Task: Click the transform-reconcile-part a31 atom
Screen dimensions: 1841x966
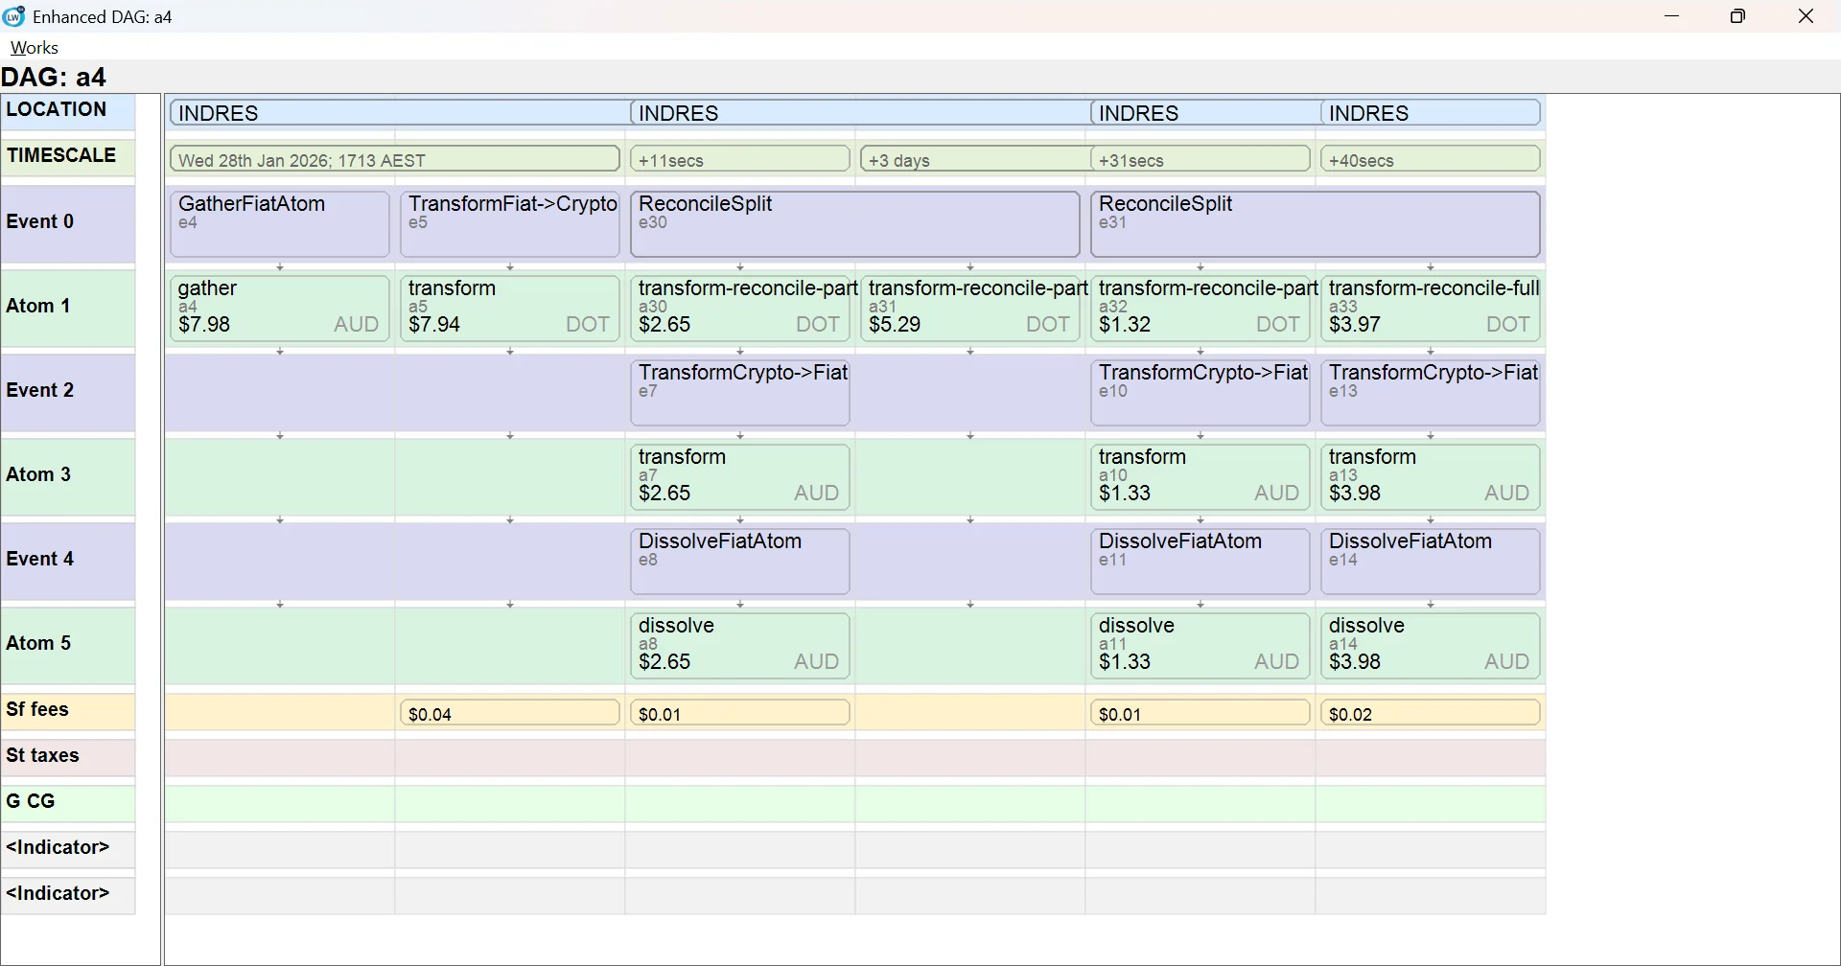Action: [x=969, y=309]
